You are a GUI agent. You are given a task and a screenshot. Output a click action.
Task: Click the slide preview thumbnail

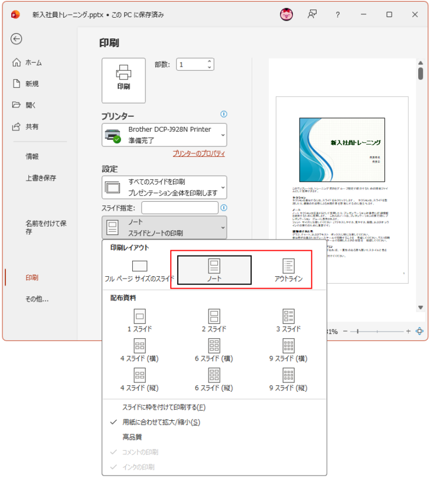click(342, 150)
